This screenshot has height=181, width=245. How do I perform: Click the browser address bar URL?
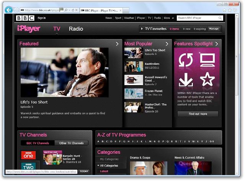pyautogui.click(x=42, y=10)
